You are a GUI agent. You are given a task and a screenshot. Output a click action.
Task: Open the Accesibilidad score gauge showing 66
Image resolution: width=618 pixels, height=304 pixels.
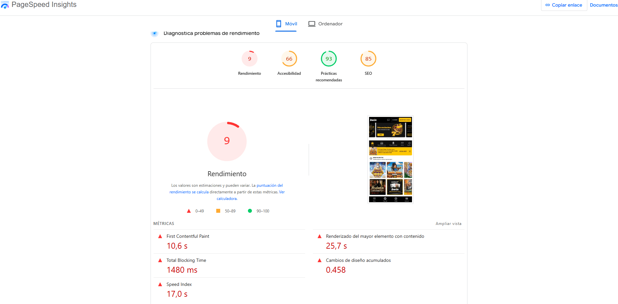point(289,59)
